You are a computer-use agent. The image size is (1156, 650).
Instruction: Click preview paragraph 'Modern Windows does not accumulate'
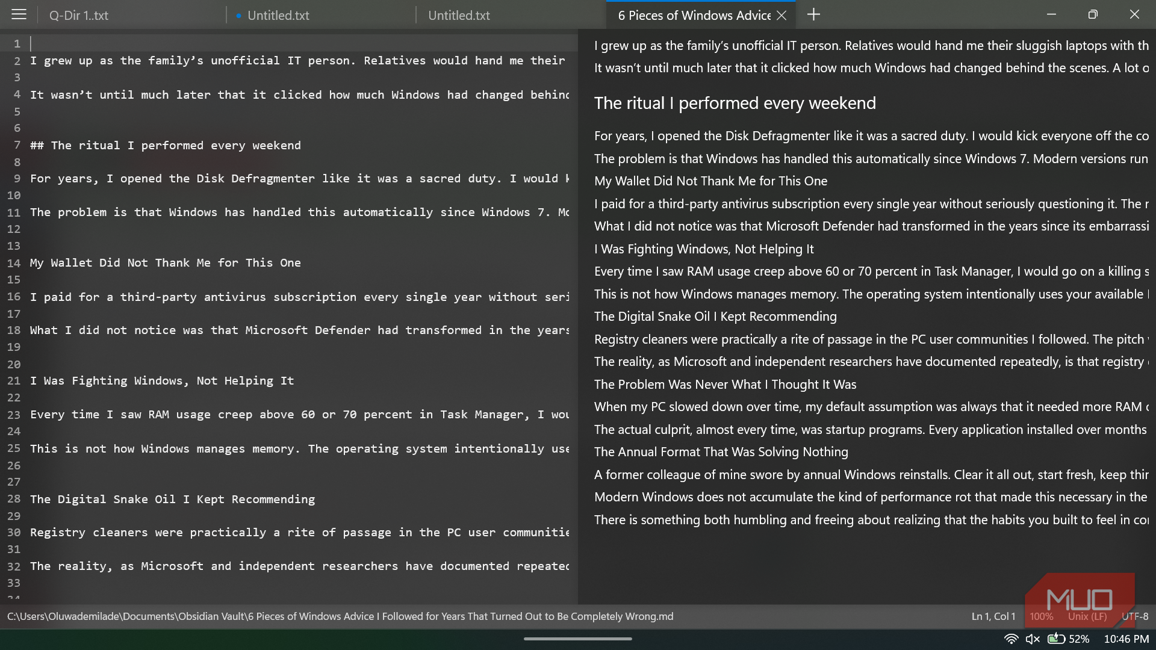[x=871, y=497]
